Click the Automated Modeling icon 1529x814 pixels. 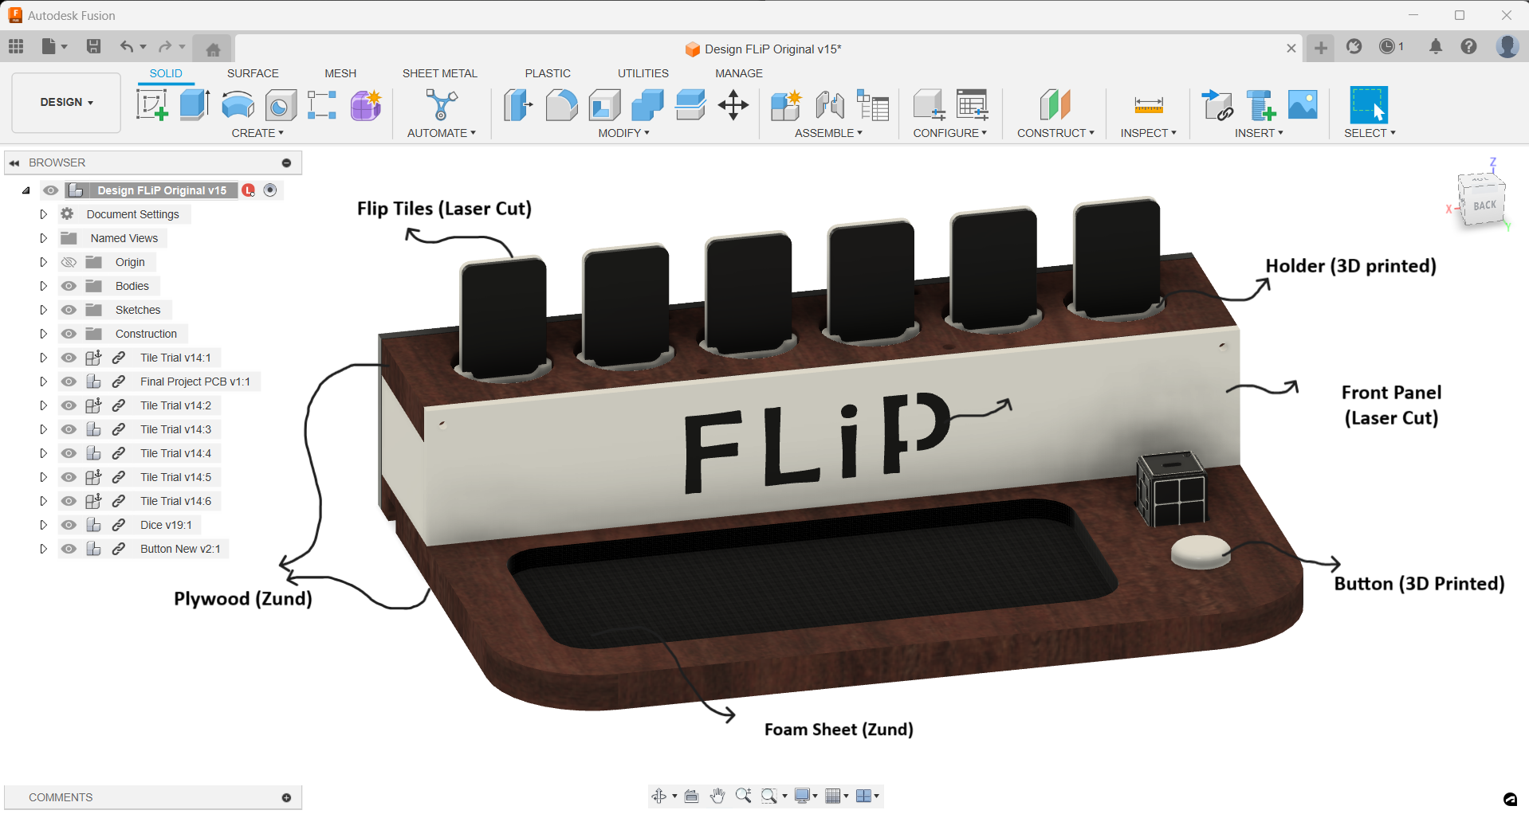tap(441, 105)
